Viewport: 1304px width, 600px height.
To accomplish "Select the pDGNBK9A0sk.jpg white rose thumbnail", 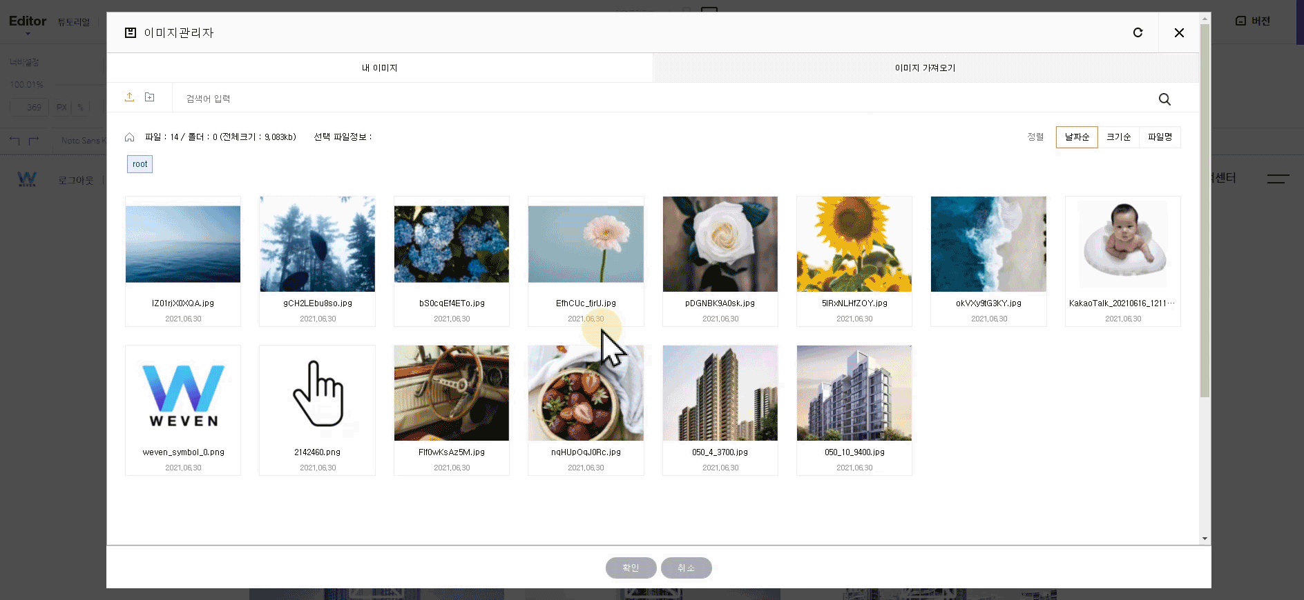I will click(x=720, y=244).
